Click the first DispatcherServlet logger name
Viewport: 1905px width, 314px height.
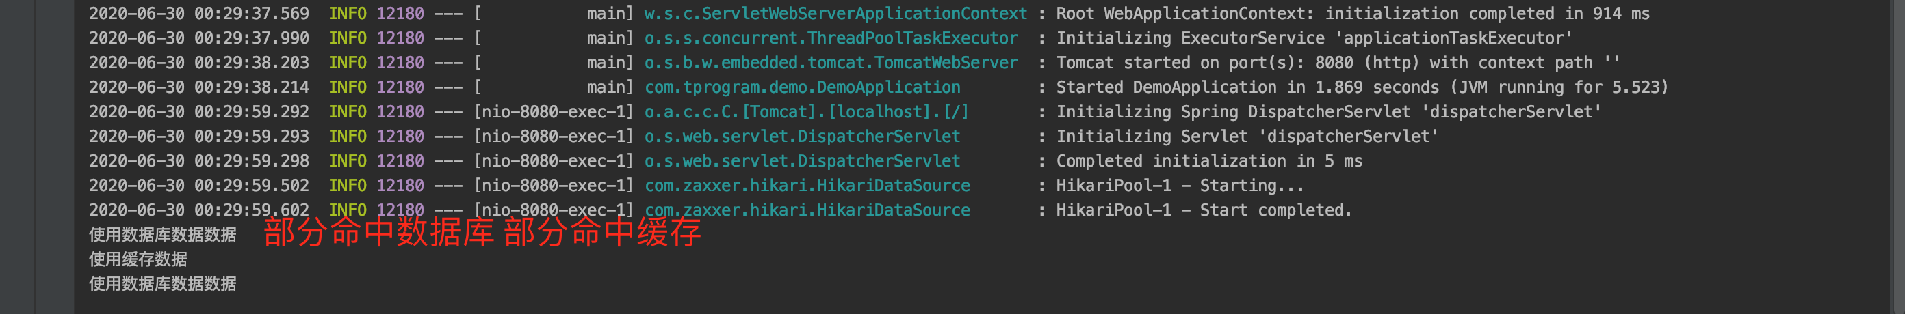tap(802, 137)
